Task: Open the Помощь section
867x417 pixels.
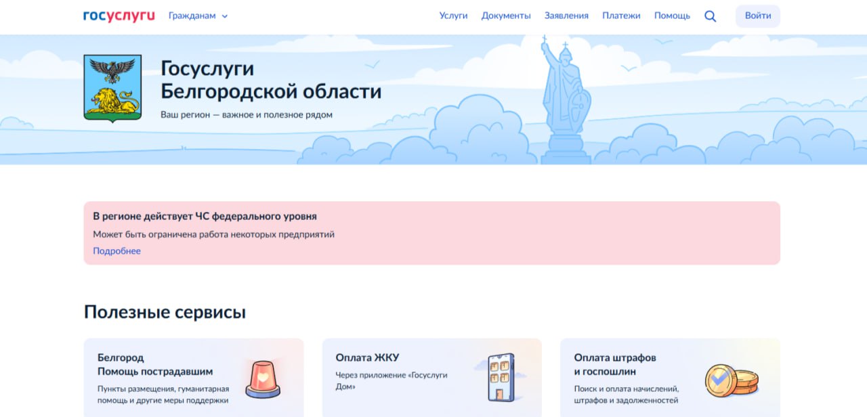Action: 672,16
